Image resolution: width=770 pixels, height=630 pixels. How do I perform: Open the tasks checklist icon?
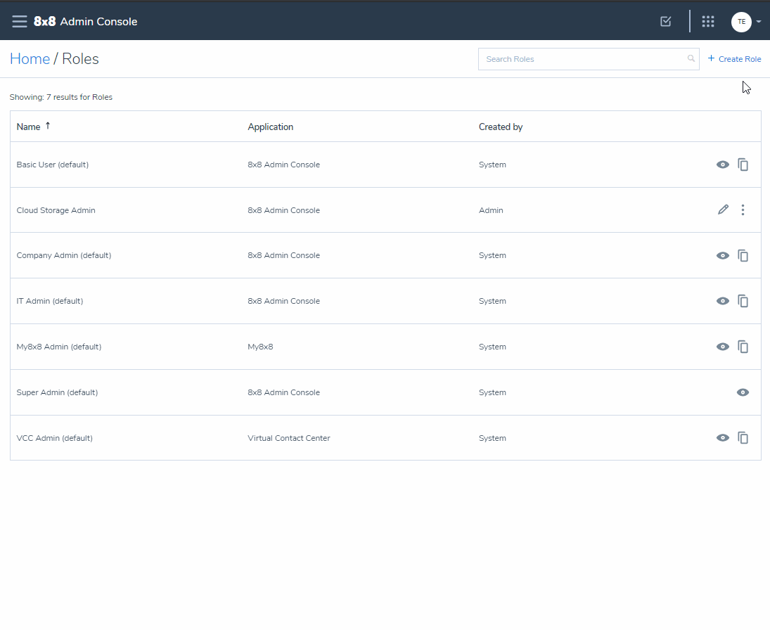(x=665, y=22)
